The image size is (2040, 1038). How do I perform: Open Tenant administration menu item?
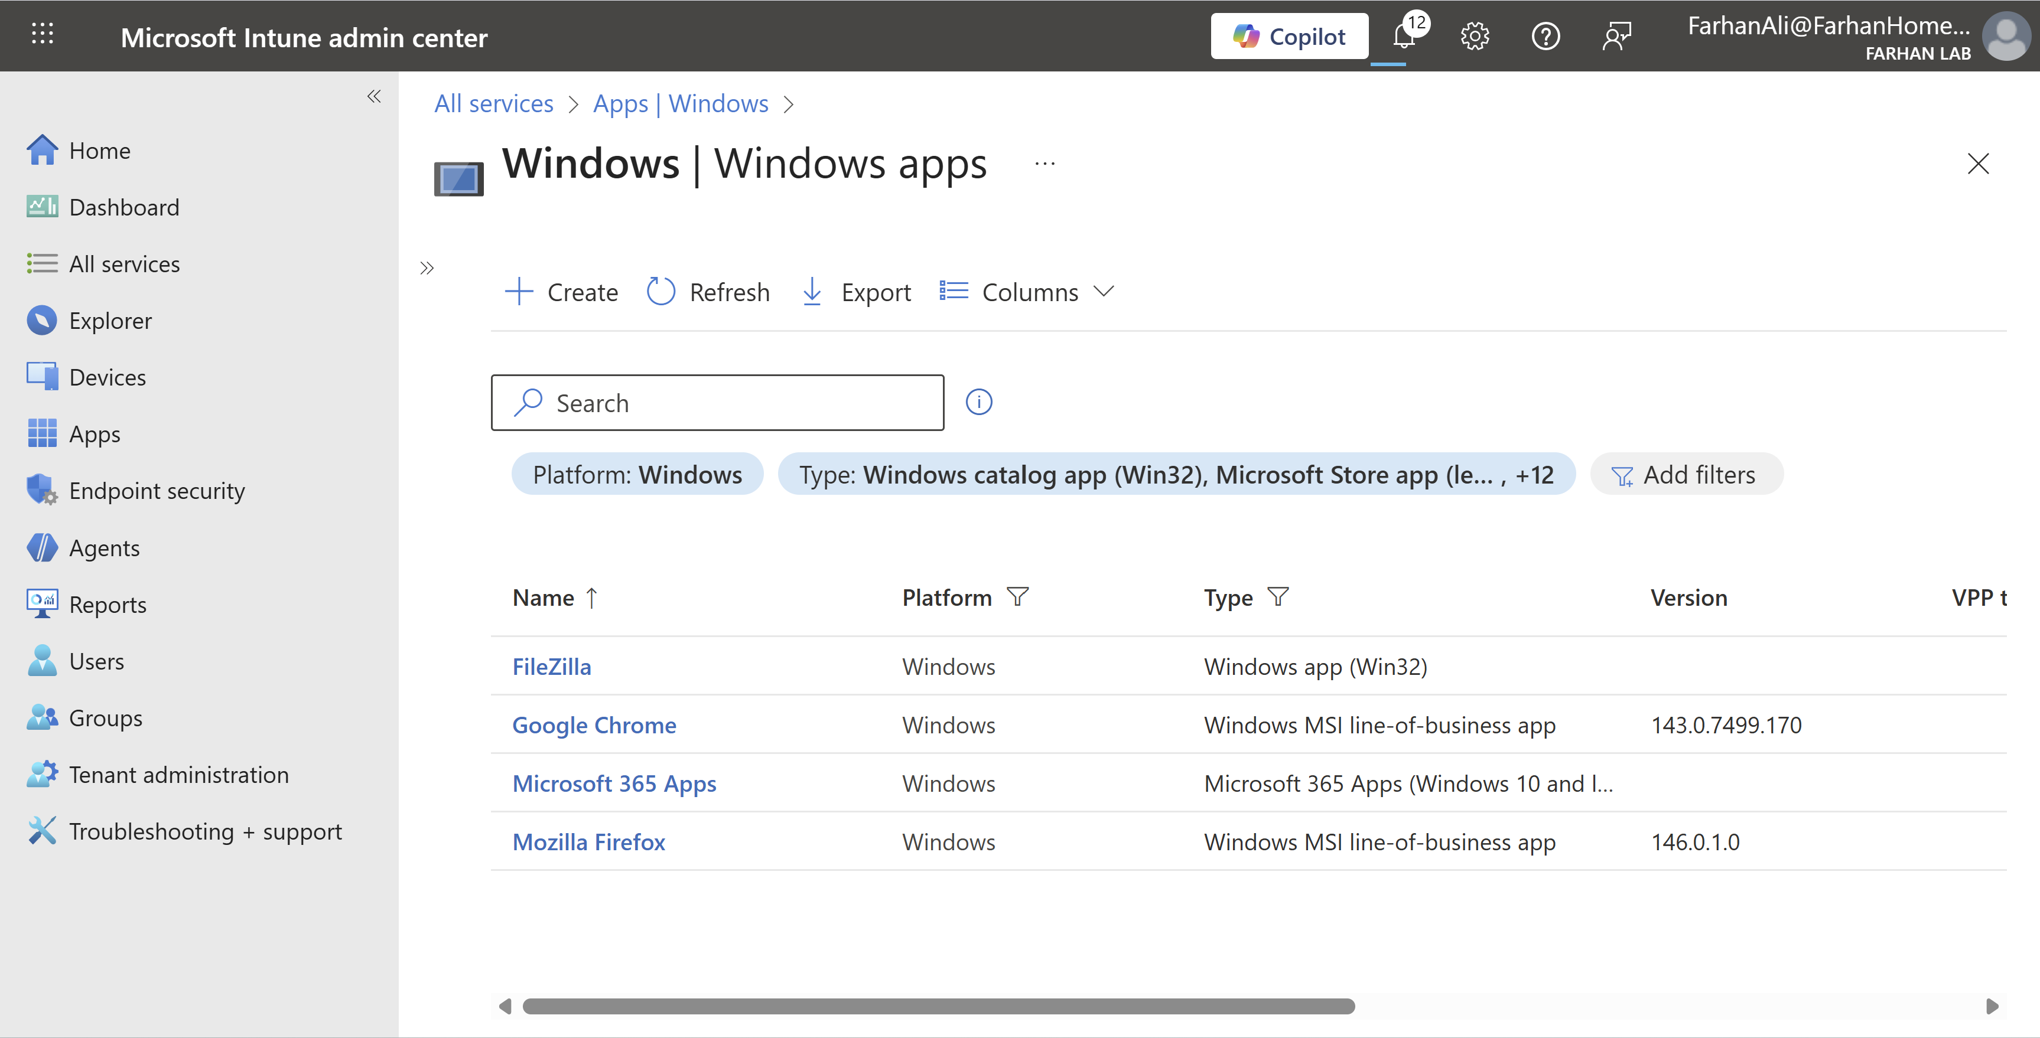click(178, 774)
